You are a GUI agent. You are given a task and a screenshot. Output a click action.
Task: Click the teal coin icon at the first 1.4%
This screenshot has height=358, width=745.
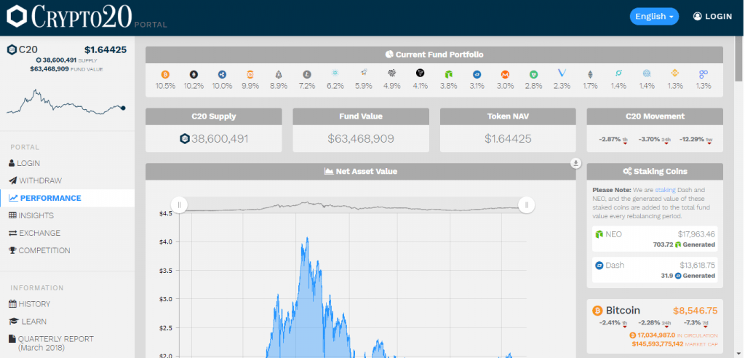point(618,73)
